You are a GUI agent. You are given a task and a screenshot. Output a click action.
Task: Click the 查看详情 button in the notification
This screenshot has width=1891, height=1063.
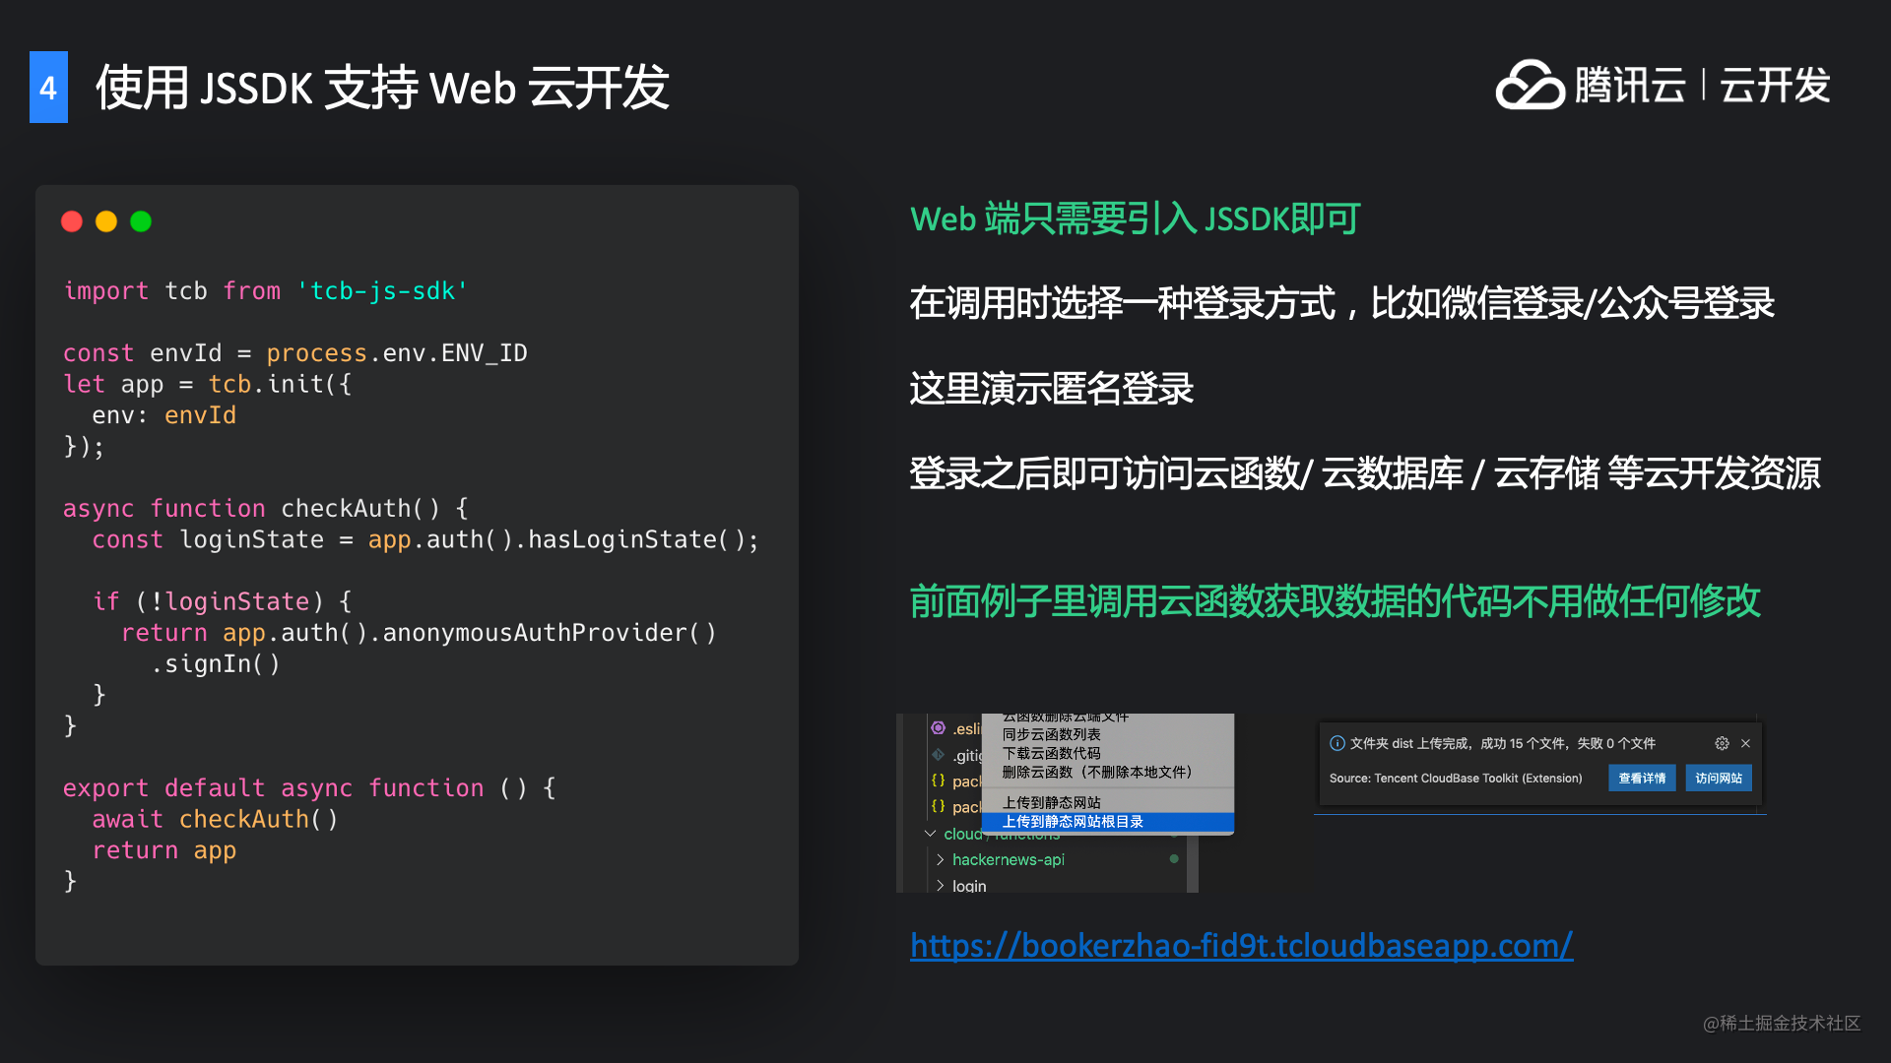pos(1642,778)
